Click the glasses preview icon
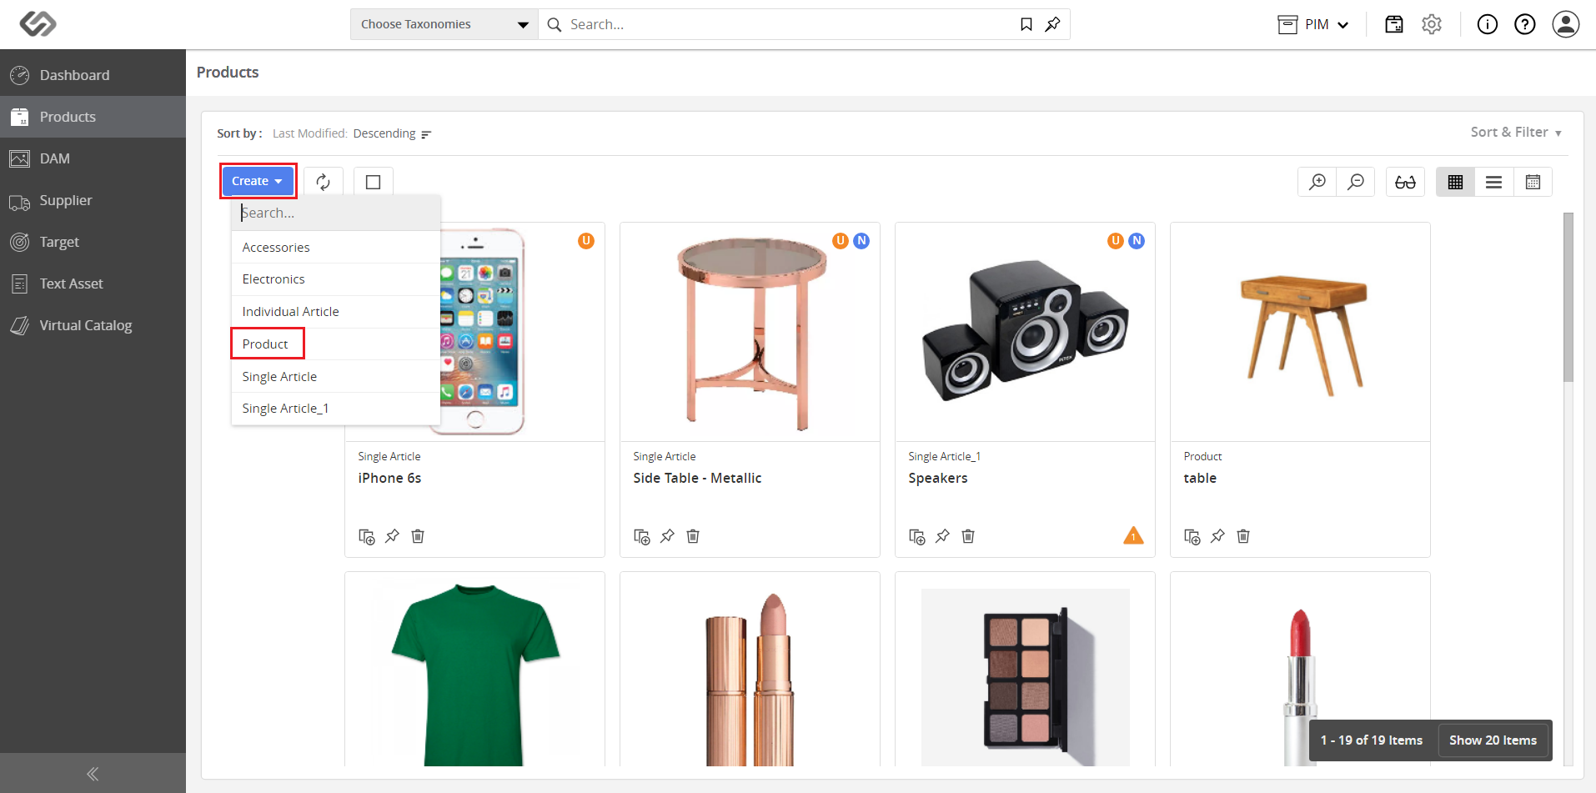The width and height of the screenshot is (1596, 793). click(1406, 182)
